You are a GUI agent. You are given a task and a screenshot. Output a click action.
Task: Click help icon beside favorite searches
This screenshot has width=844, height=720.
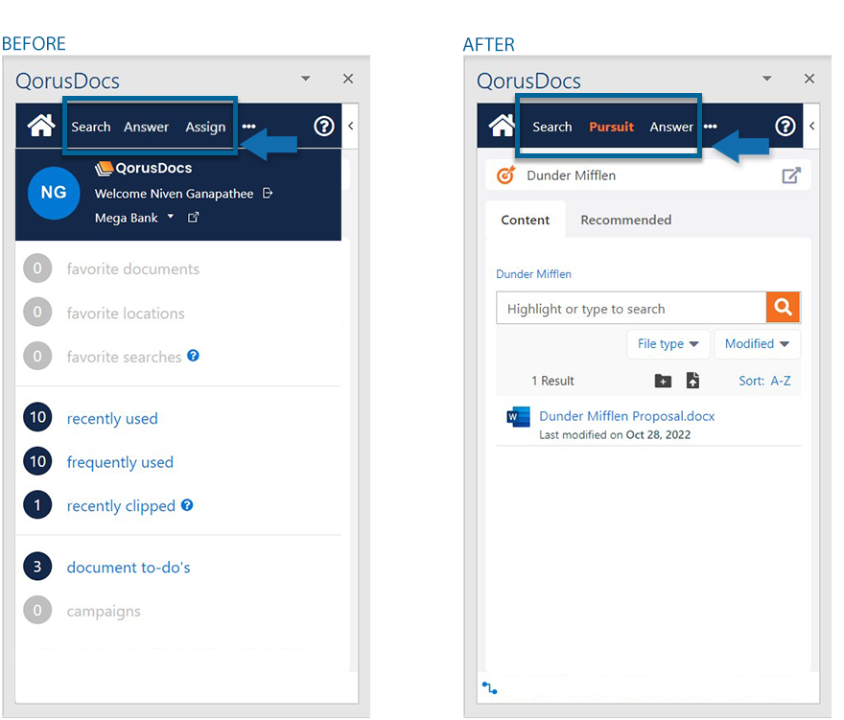pos(193,356)
